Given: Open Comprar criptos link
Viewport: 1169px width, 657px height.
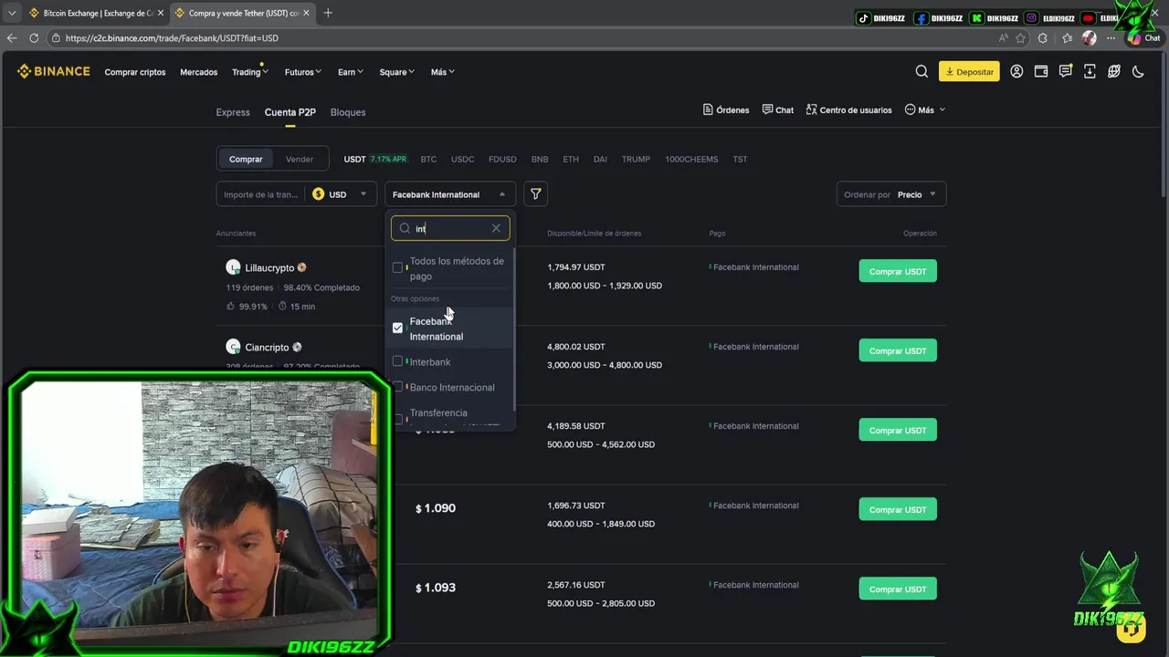Looking at the screenshot, I should tap(135, 72).
